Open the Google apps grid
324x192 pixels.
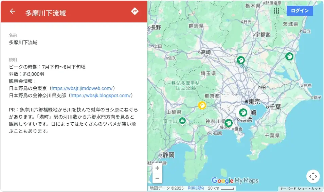[x=276, y=11]
